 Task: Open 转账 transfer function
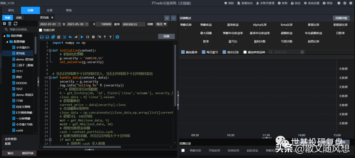[x=283, y=3]
